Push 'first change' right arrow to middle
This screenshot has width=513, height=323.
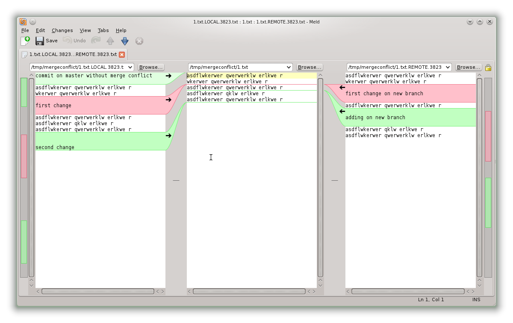[168, 100]
